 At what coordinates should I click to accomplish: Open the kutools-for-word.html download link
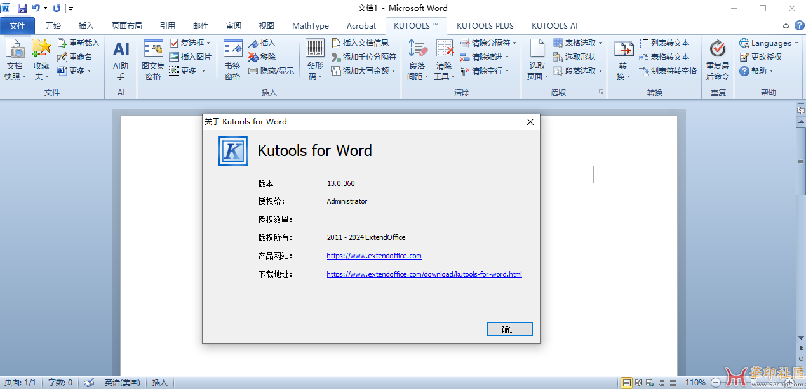[424, 274]
